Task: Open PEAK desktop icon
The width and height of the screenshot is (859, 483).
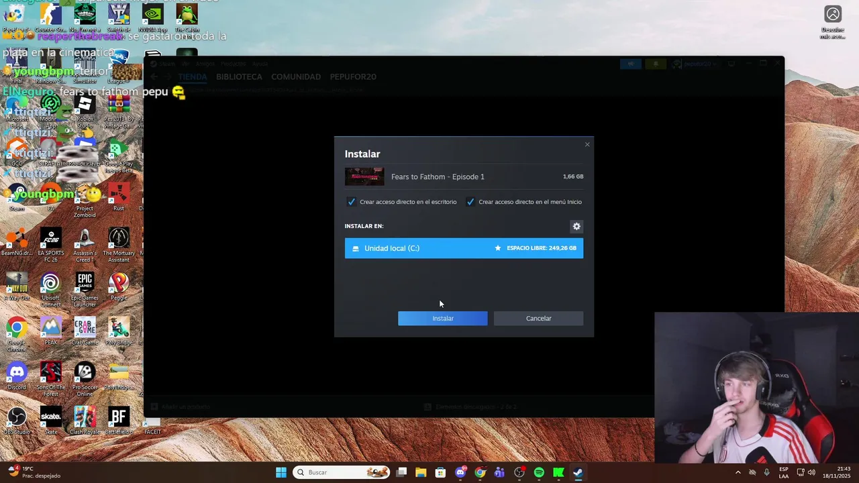Action: [x=50, y=331]
